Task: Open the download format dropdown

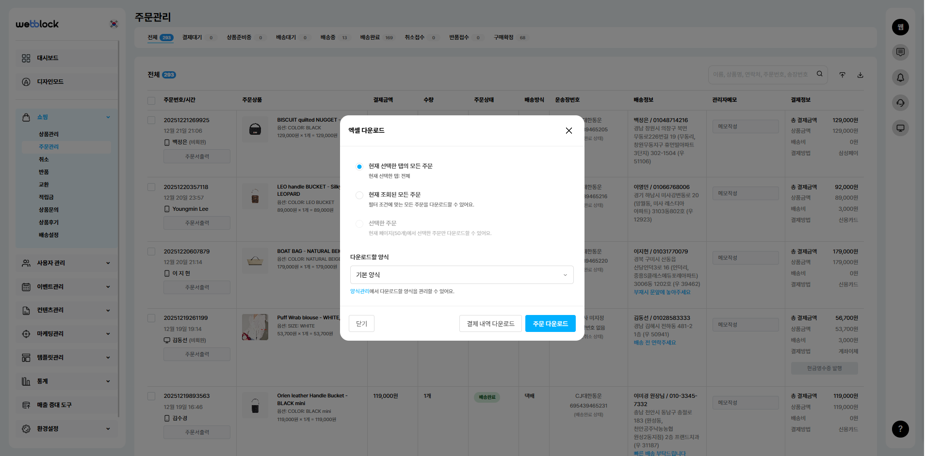Action: (x=461, y=275)
